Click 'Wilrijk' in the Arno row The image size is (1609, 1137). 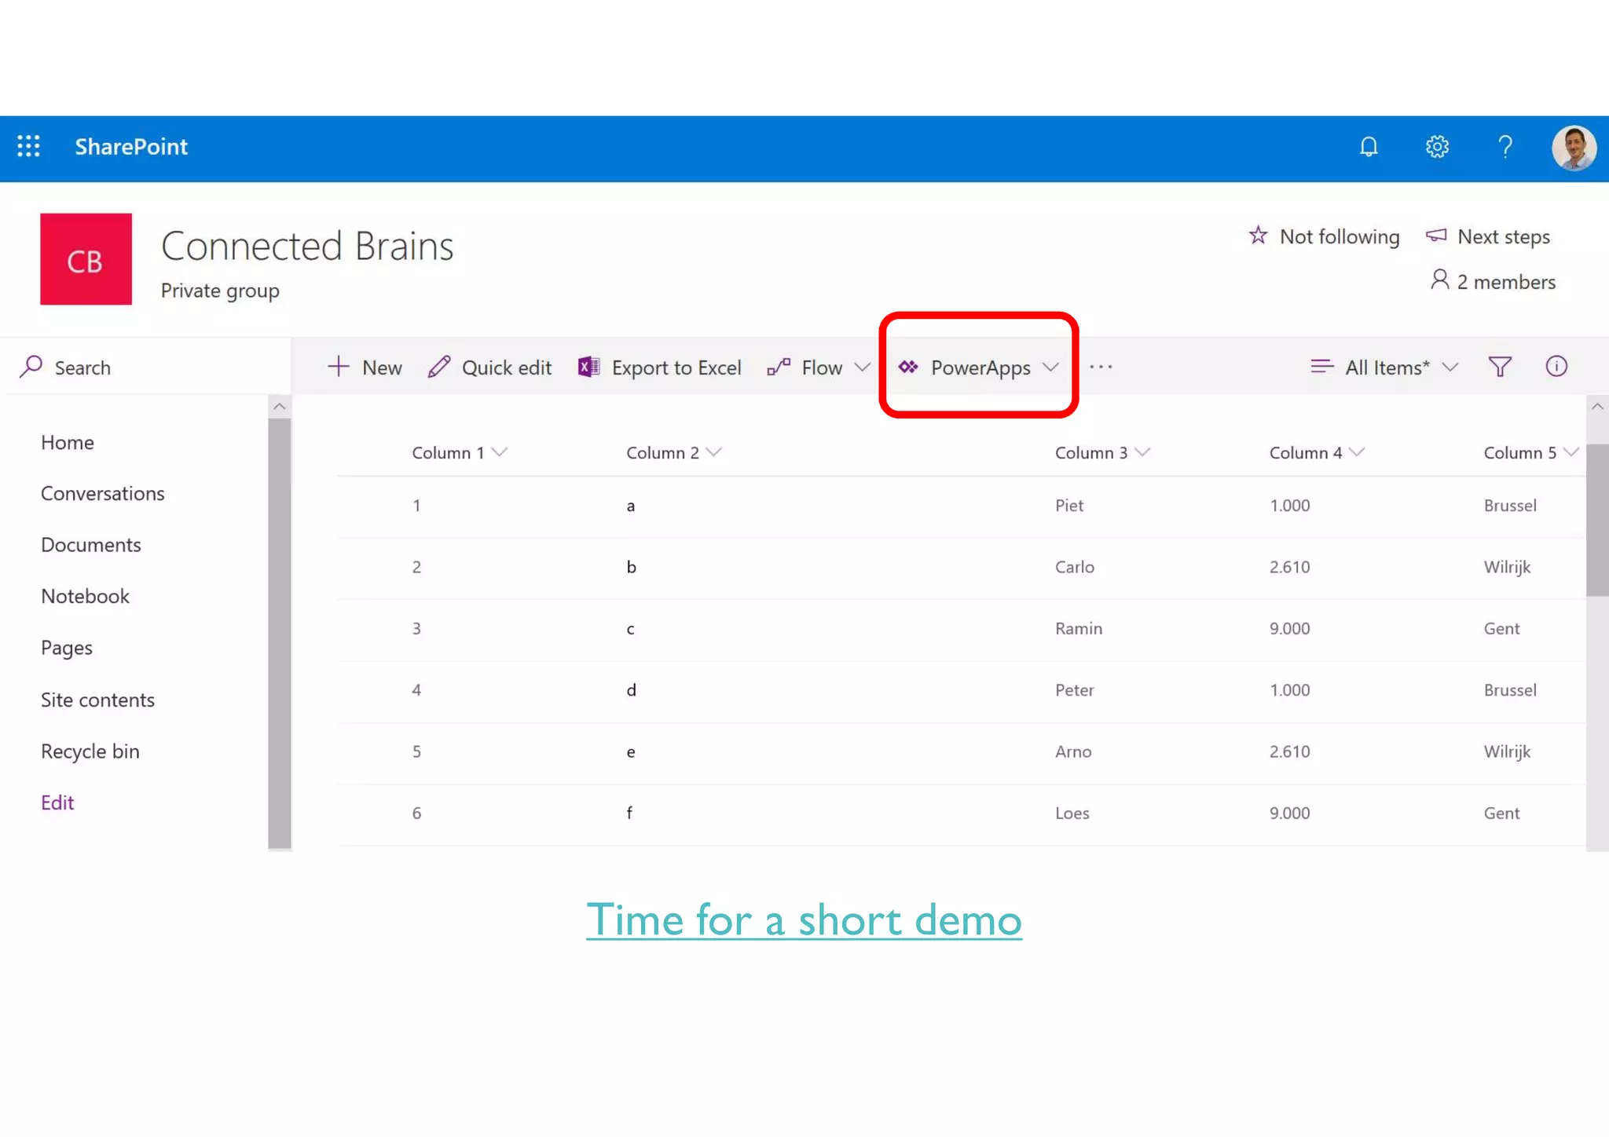point(1507,751)
